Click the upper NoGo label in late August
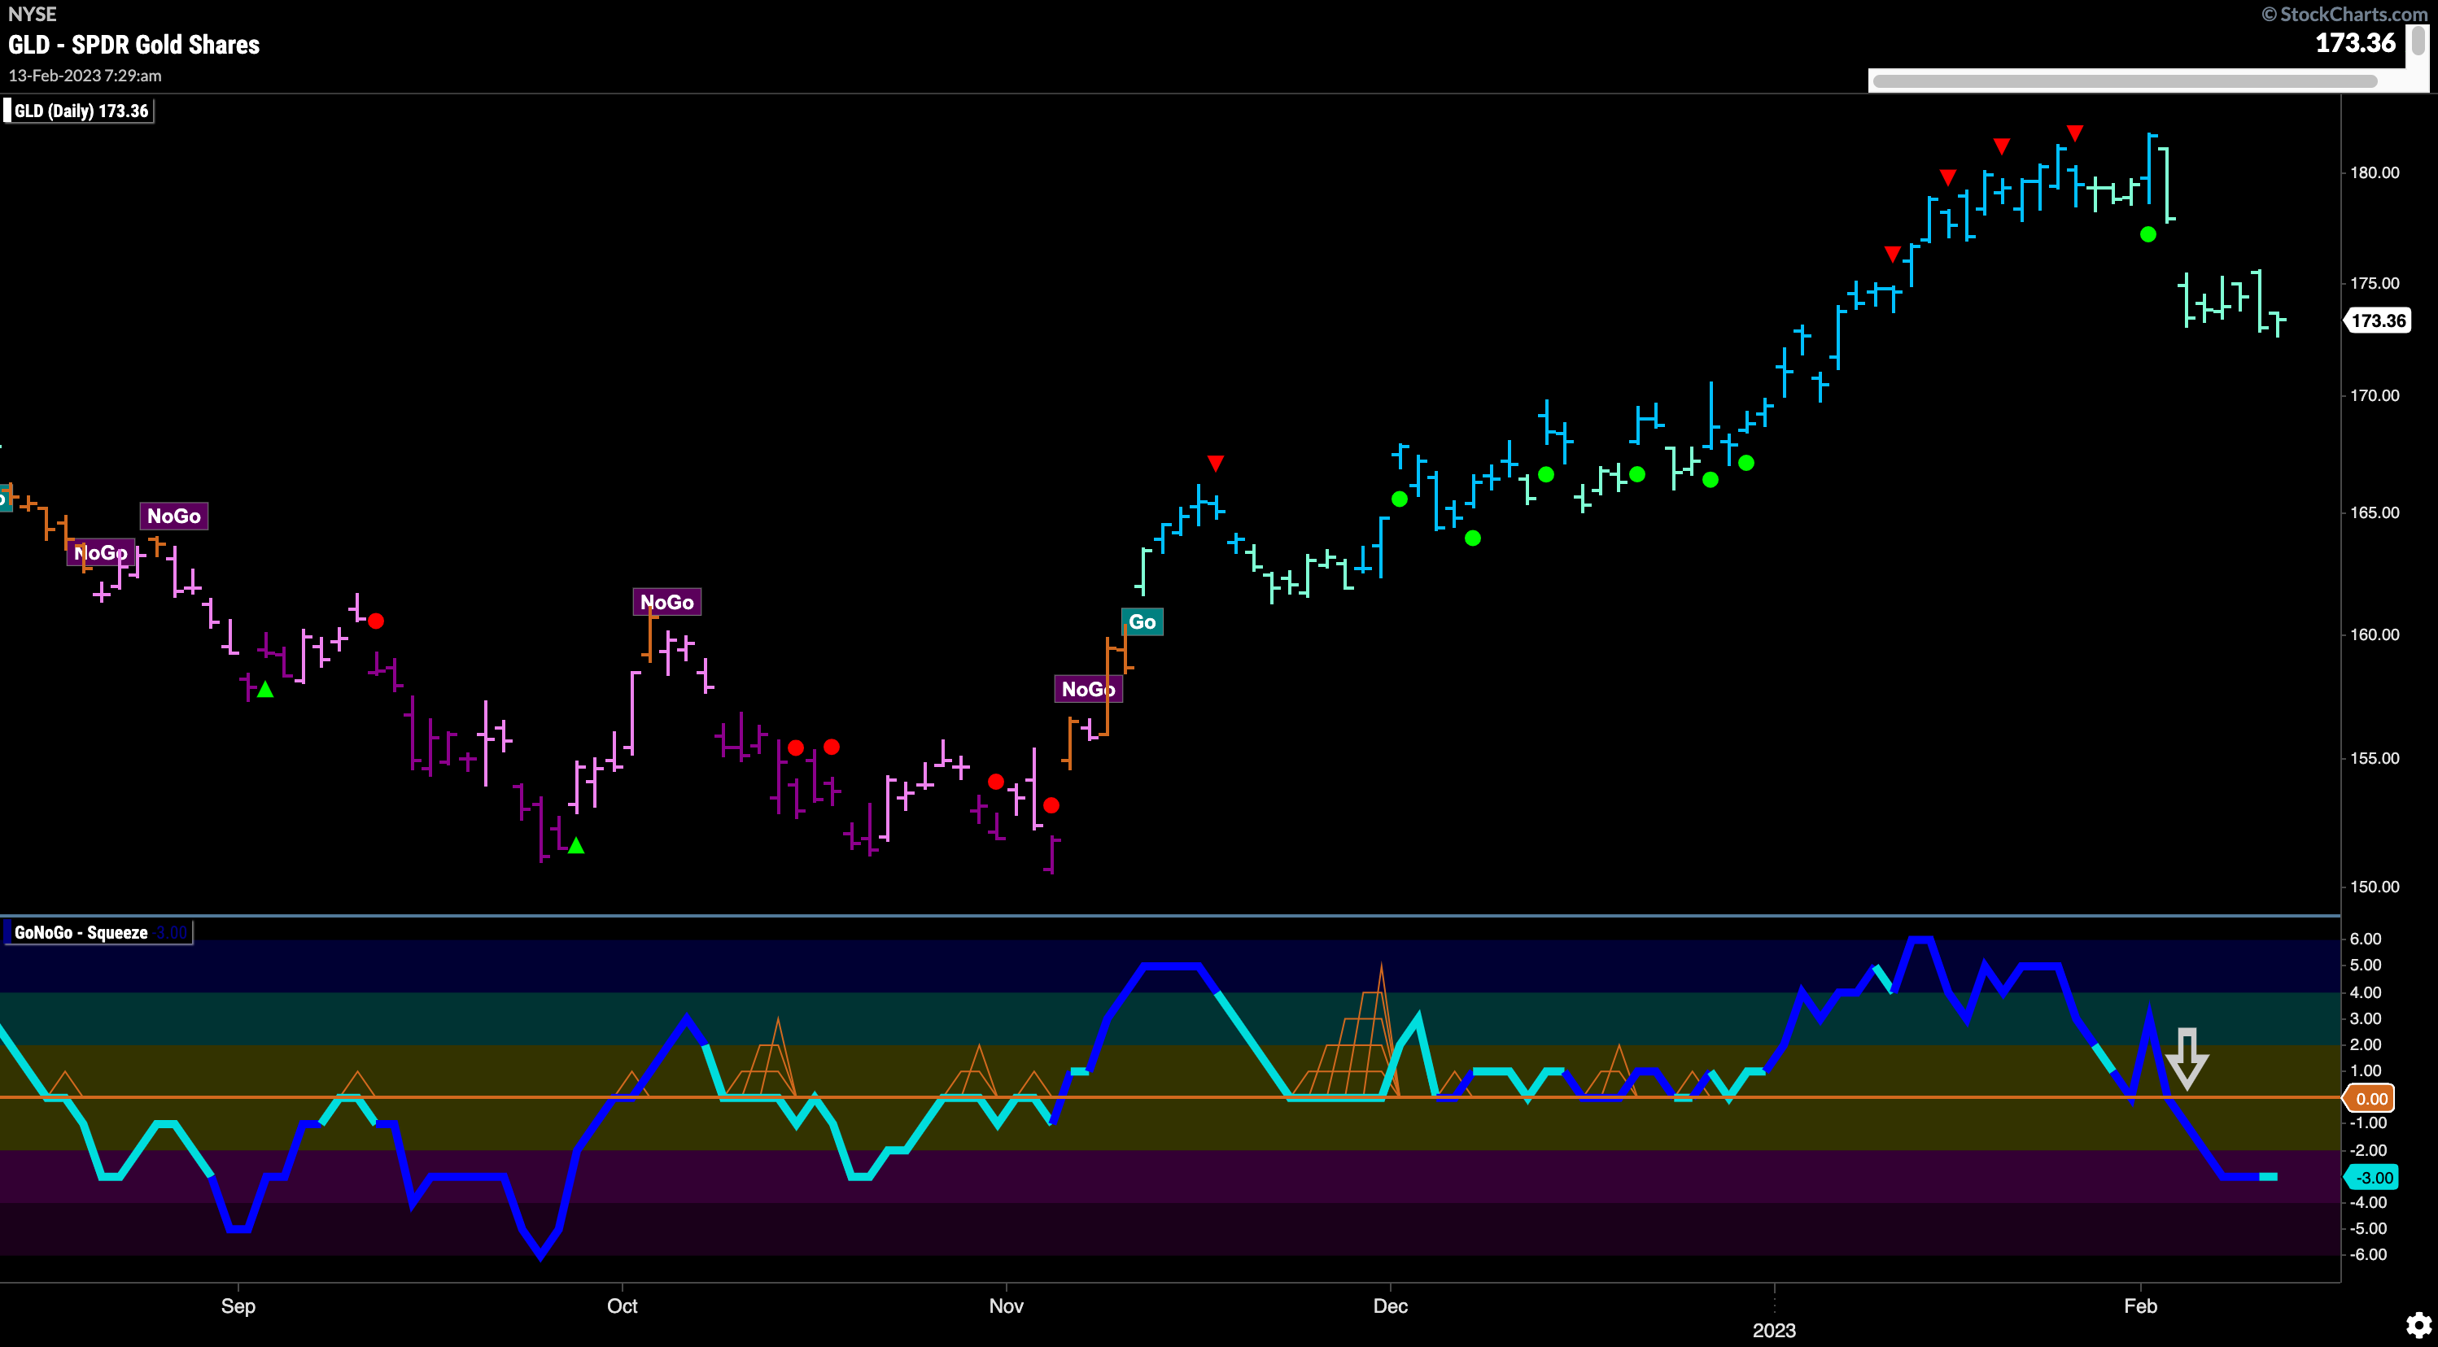Image resolution: width=2438 pixels, height=1347 pixels. [174, 516]
